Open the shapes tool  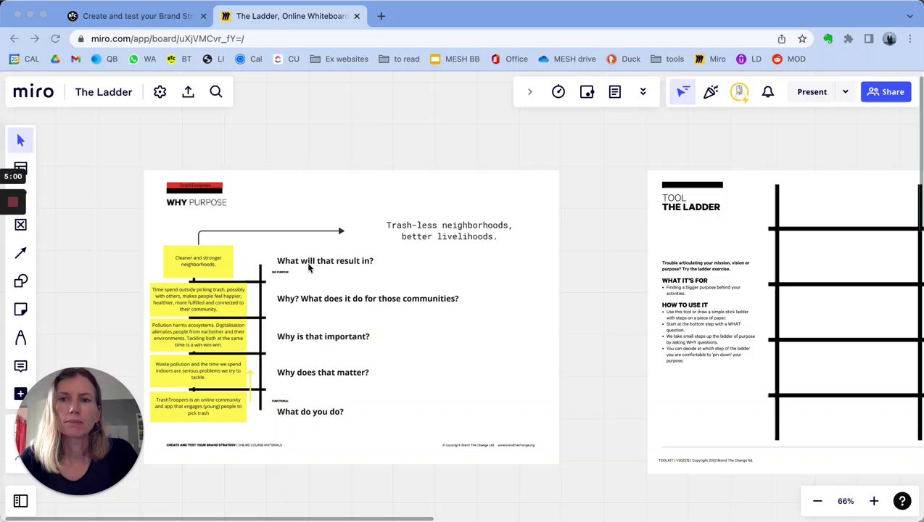[x=20, y=281]
